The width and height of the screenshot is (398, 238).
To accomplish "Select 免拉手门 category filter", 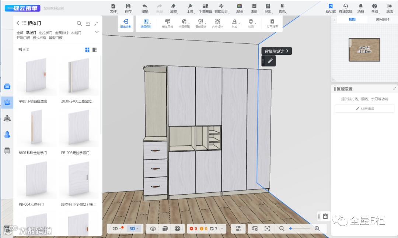I will point(45,33).
